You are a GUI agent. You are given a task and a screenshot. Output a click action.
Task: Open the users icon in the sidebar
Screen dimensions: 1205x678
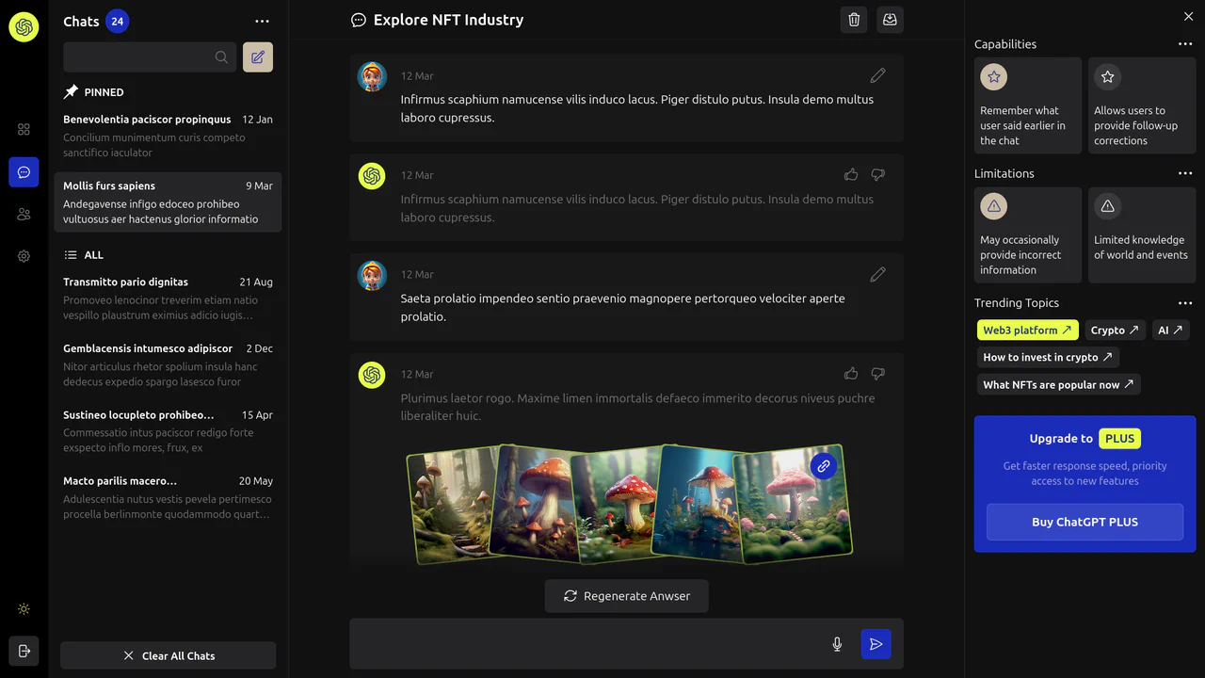pyautogui.click(x=24, y=214)
